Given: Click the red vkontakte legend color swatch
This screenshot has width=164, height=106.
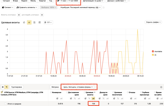Looking at the screenshot, I should [153, 52].
